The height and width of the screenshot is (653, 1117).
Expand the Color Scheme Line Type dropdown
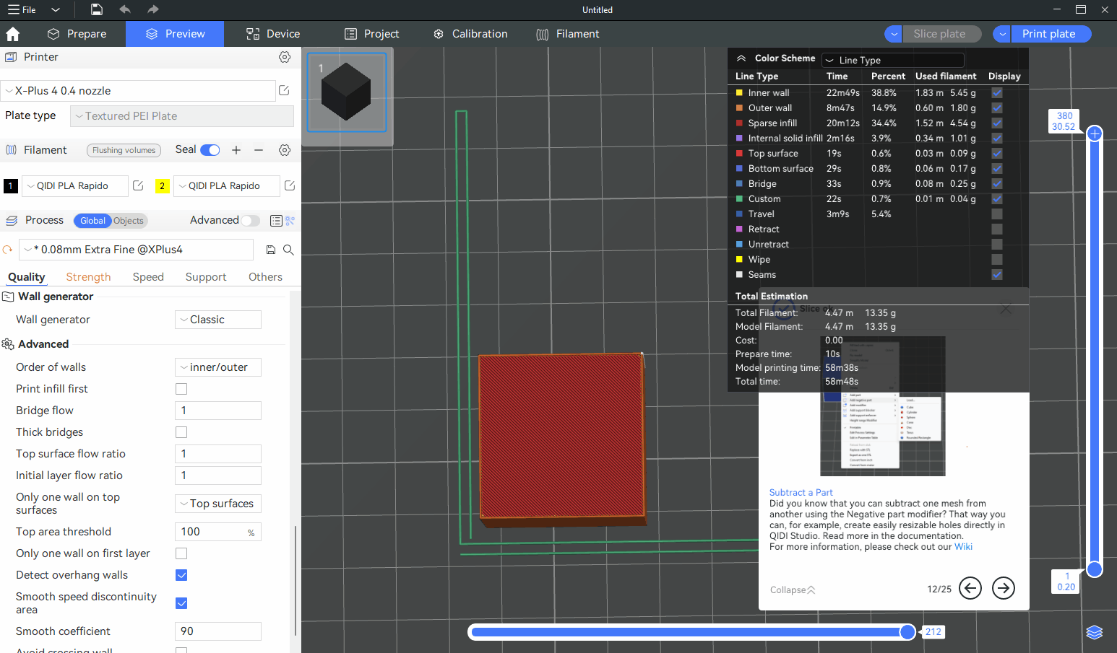coord(893,60)
